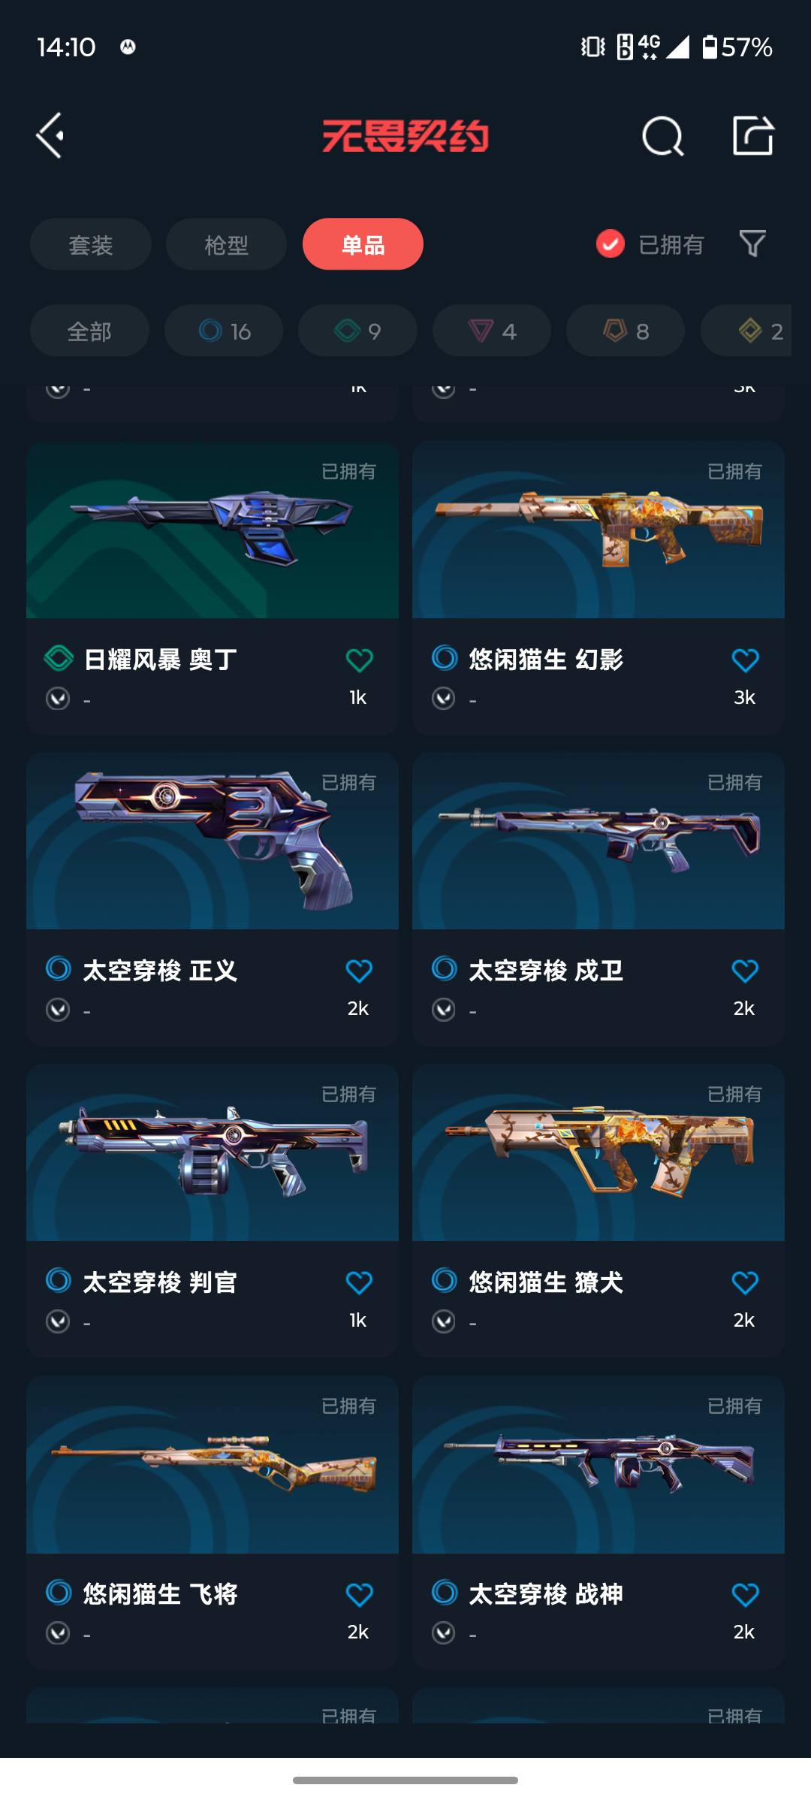Filter by green diamond tier 9
Viewport: 811px width, 1803px height.
pos(357,331)
